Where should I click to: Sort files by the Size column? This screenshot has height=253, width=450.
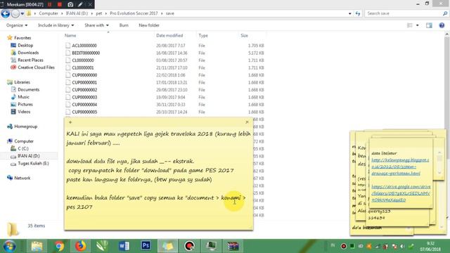coord(244,36)
